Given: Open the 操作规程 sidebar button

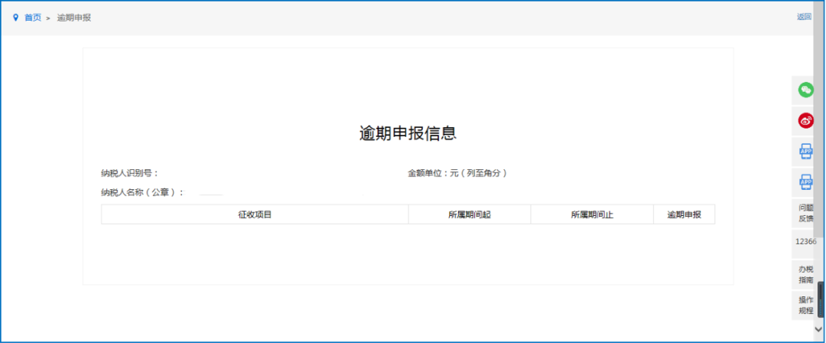Looking at the screenshot, I should (x=806, y=305).
